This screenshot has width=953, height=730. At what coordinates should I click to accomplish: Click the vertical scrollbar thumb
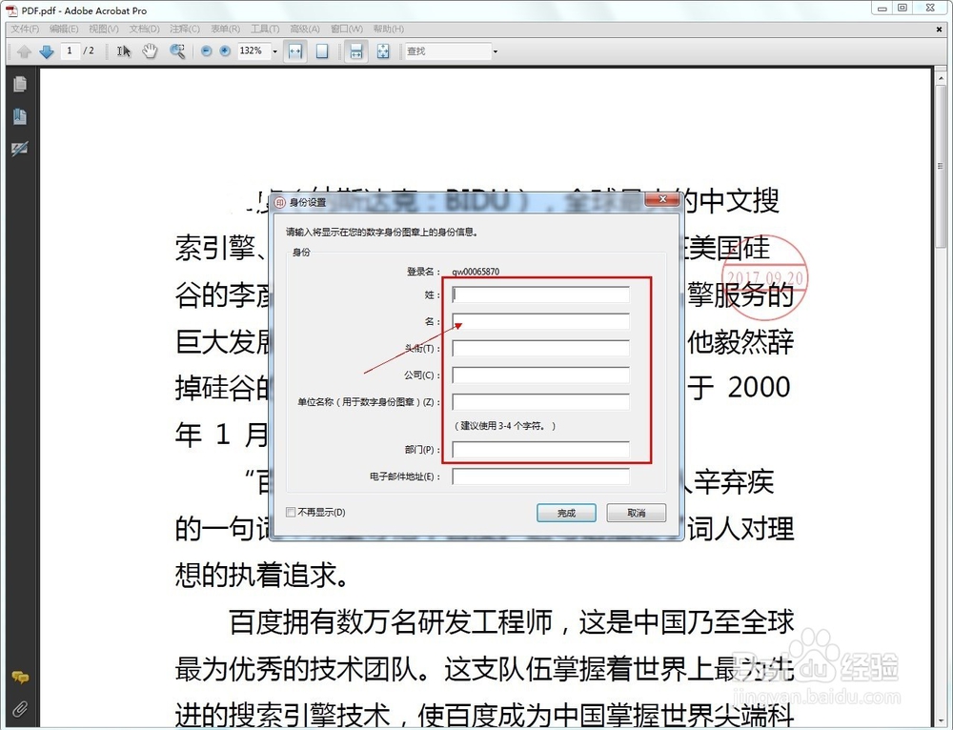click(x=942, y=165)
